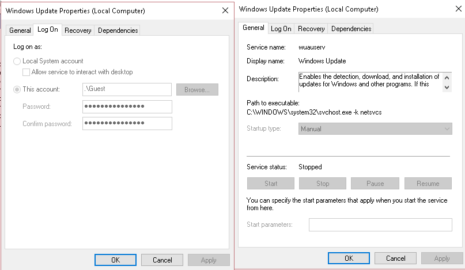The image size is (465, 270).
Task: Click Apply in the left Log On dialog
Action: (209, 260)
